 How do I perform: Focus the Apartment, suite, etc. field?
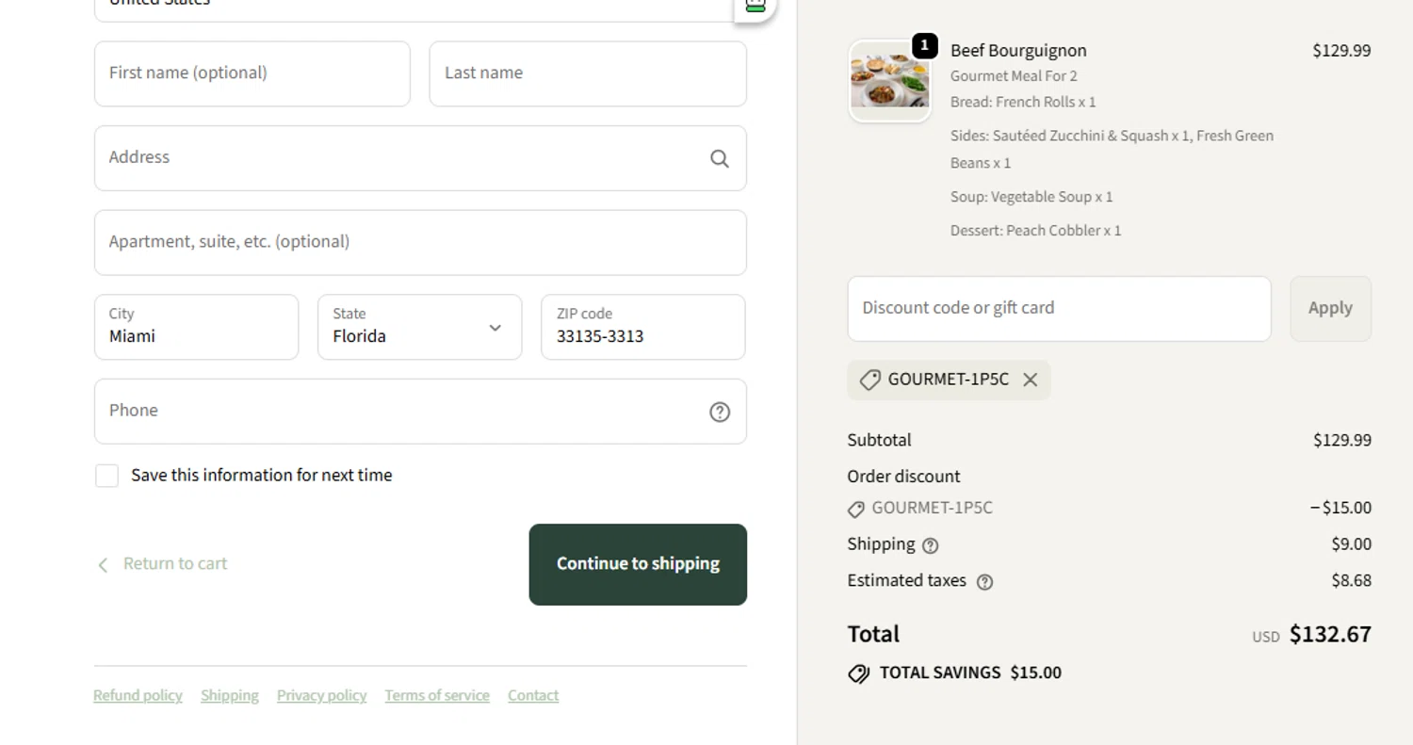[x=420, y=242]
